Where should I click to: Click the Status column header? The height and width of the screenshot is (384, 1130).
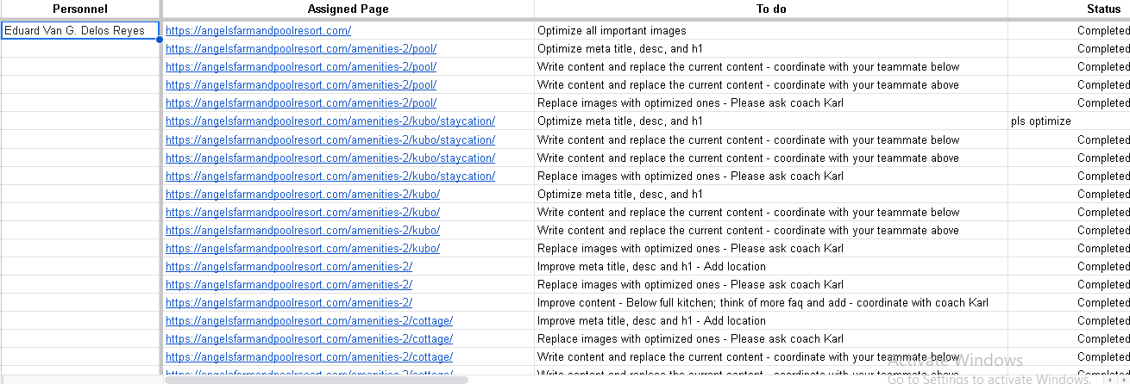pos(1103,9)
